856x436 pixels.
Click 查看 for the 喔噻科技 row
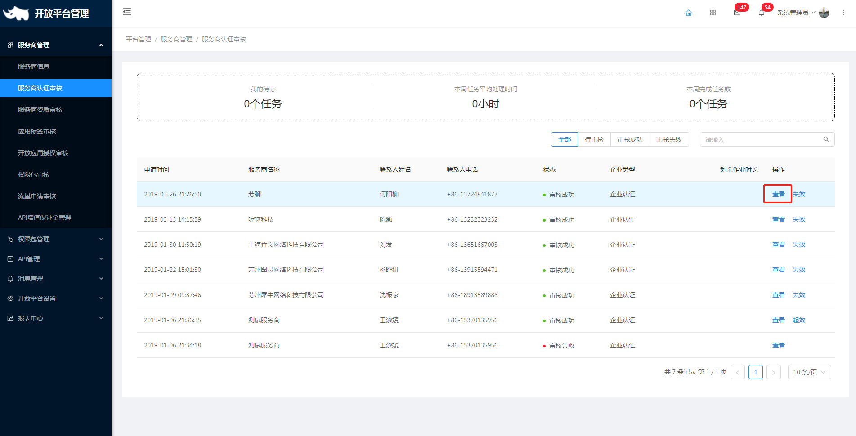tap(779, 219)
